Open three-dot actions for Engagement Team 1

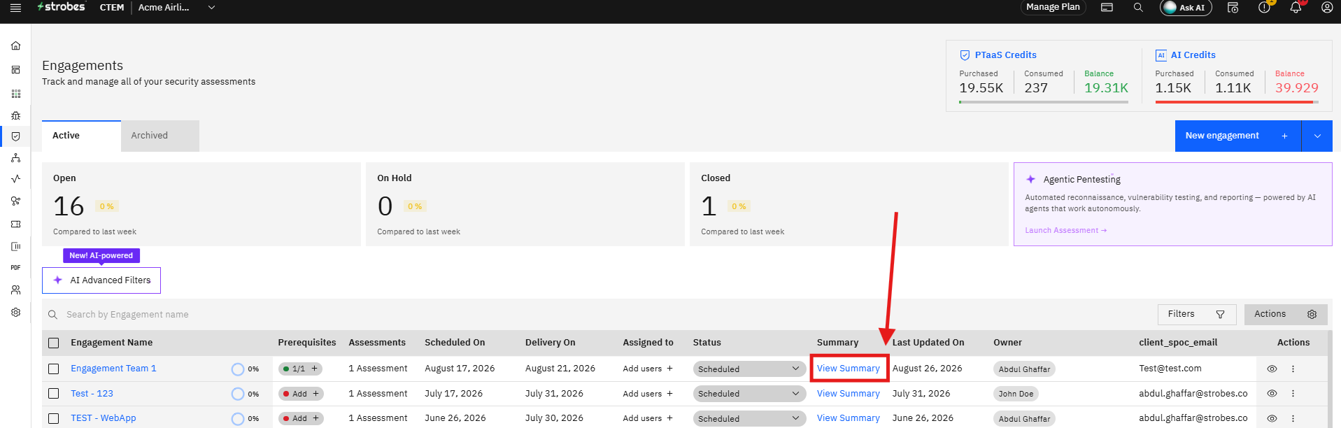coord(1293,369)
